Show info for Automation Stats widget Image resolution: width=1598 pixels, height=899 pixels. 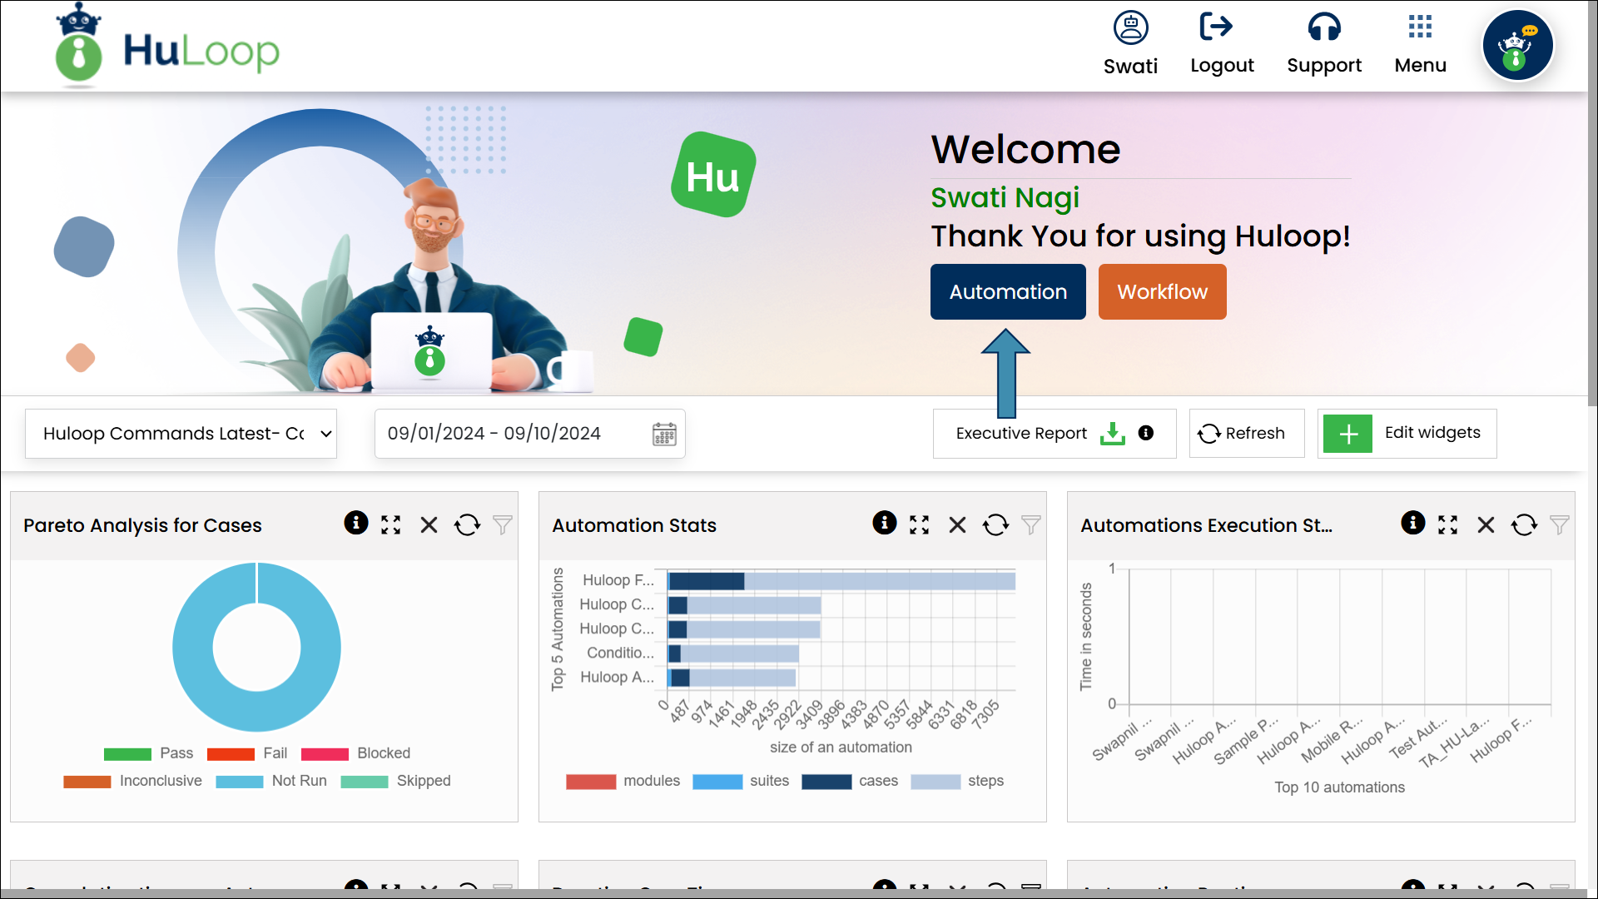(884, 524)
